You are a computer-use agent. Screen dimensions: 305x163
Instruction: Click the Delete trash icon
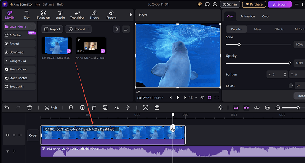29,108
